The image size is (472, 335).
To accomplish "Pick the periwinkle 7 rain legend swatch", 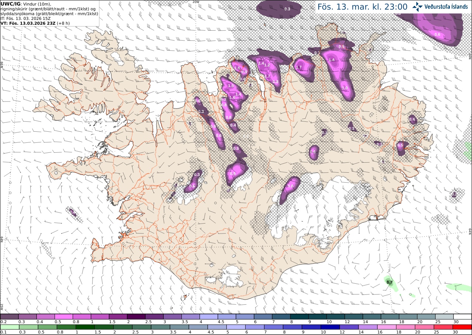I will click(x=274, y=327).
